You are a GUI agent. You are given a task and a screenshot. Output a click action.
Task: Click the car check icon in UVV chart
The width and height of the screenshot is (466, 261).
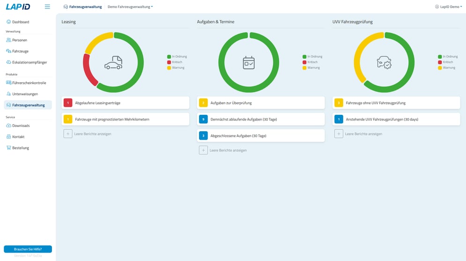tap(384, 63)
